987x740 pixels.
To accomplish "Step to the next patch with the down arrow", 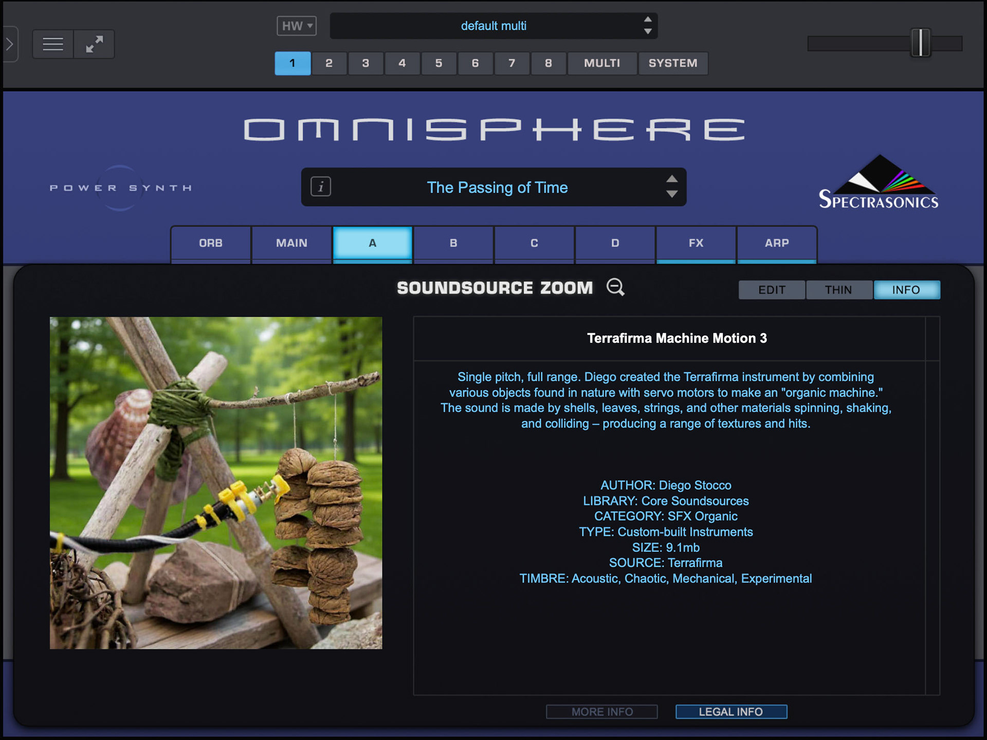I will [x=671, y=194].
